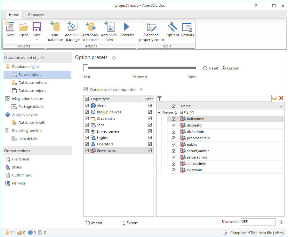Uncheck the Alerts object type checkbox
288x237 pixels.
point(87,106)
